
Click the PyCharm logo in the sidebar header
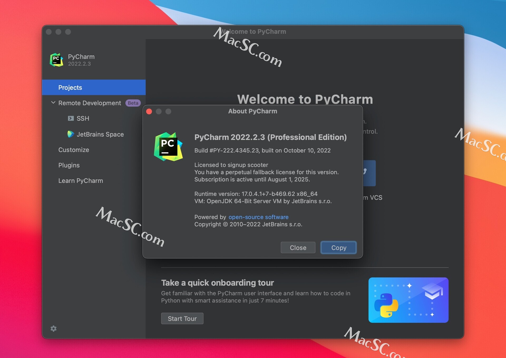(56, 60)
